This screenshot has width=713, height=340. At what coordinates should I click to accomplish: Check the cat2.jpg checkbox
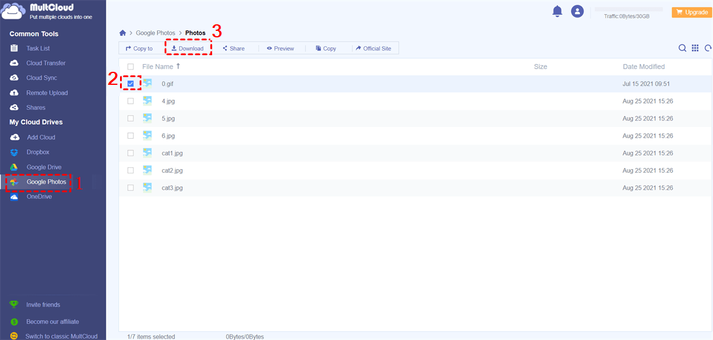[x=131, y=170]
